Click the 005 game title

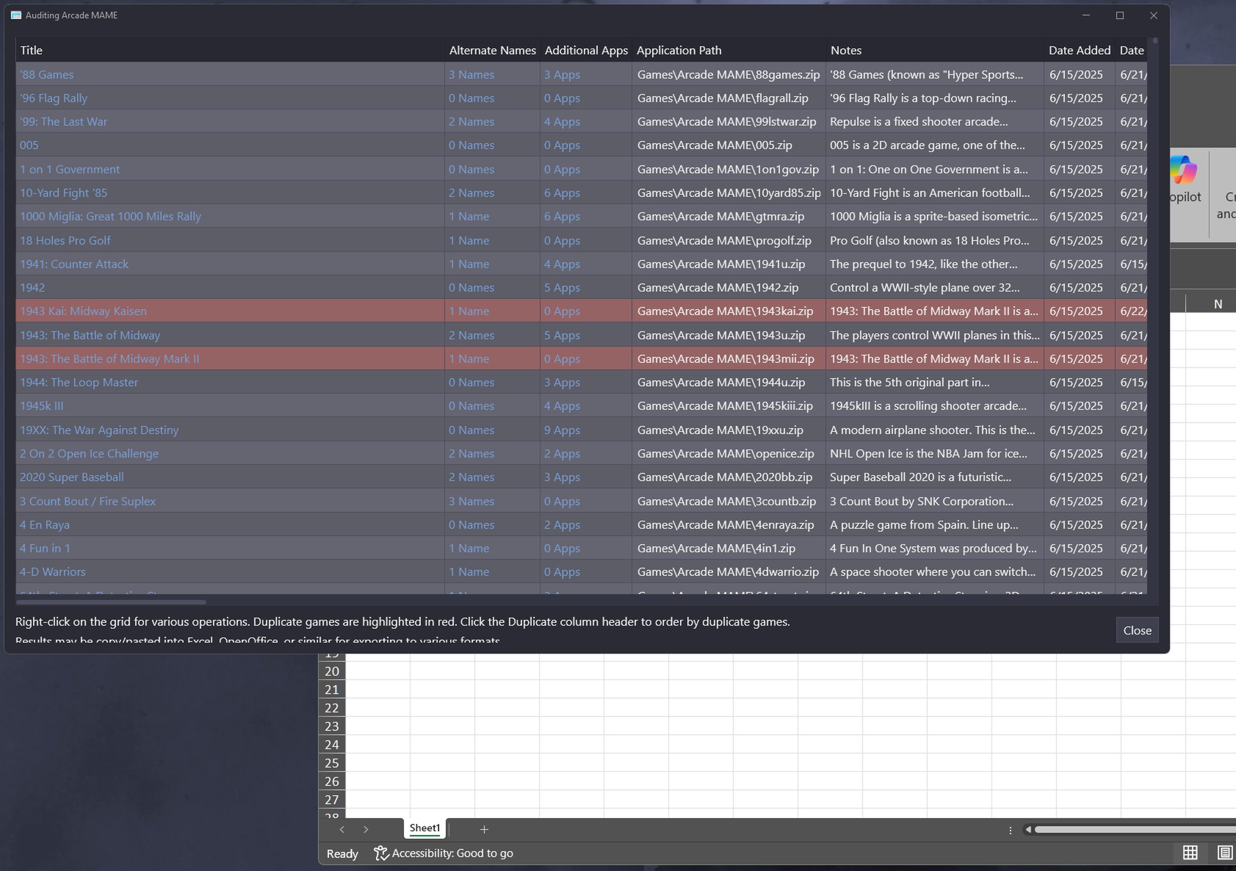pyautogui.click(x=29, y=145)
